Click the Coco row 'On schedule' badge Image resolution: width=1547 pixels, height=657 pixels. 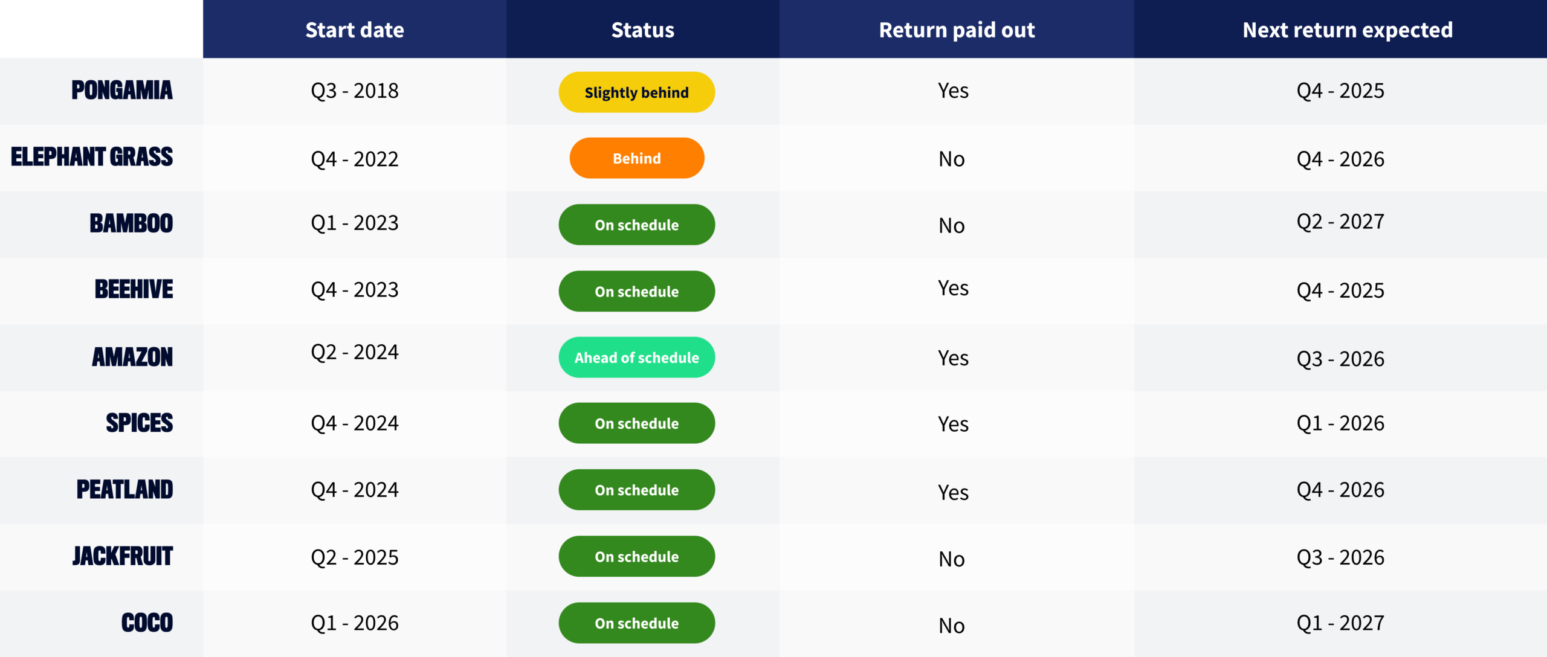click(636, 623)
